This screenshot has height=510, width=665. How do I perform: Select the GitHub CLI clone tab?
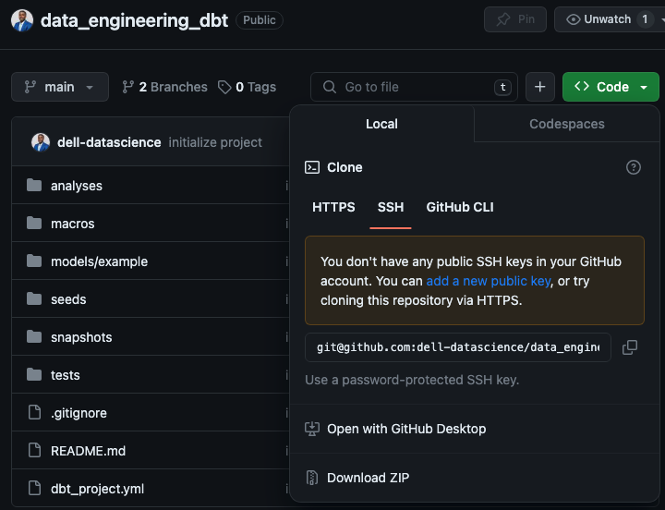tap(460, 207)
